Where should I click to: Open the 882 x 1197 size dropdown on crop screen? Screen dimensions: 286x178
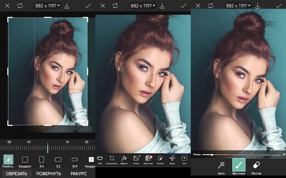(x=47, y=6)
